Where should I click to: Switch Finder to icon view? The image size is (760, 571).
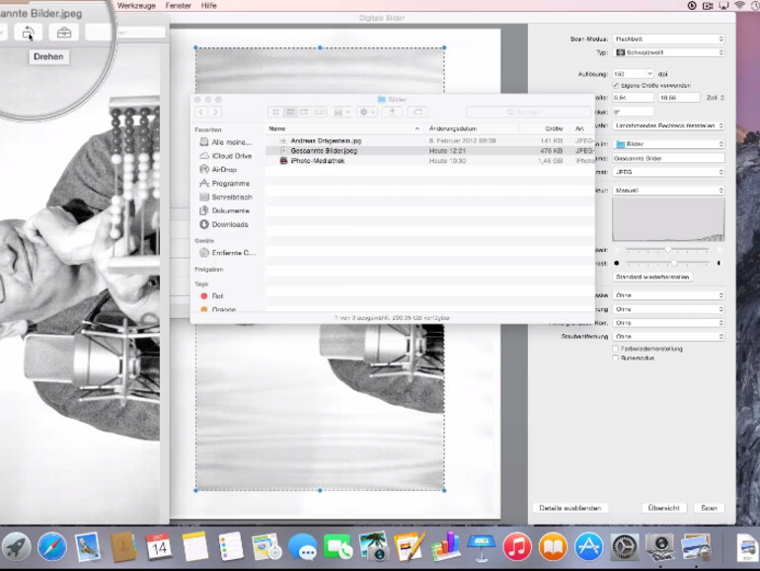pyautogui.click(x=275, y=113)
